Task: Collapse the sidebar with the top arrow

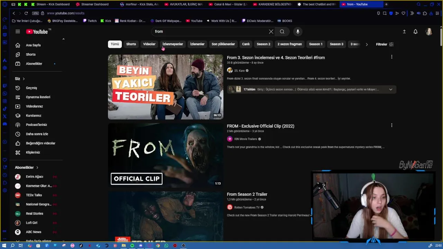Action: tap(63, 39)
